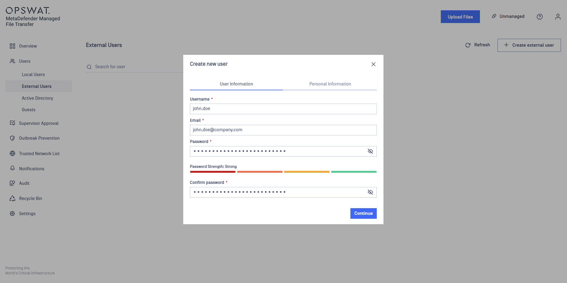Open Settings gear in sidebar

(12, 214)
